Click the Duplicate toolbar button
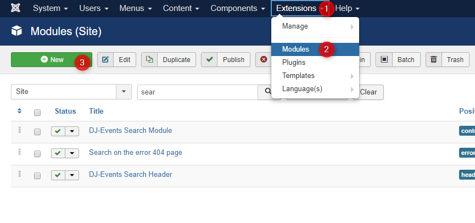The width and height of the screenshot is (475, 223). (169, 60)
